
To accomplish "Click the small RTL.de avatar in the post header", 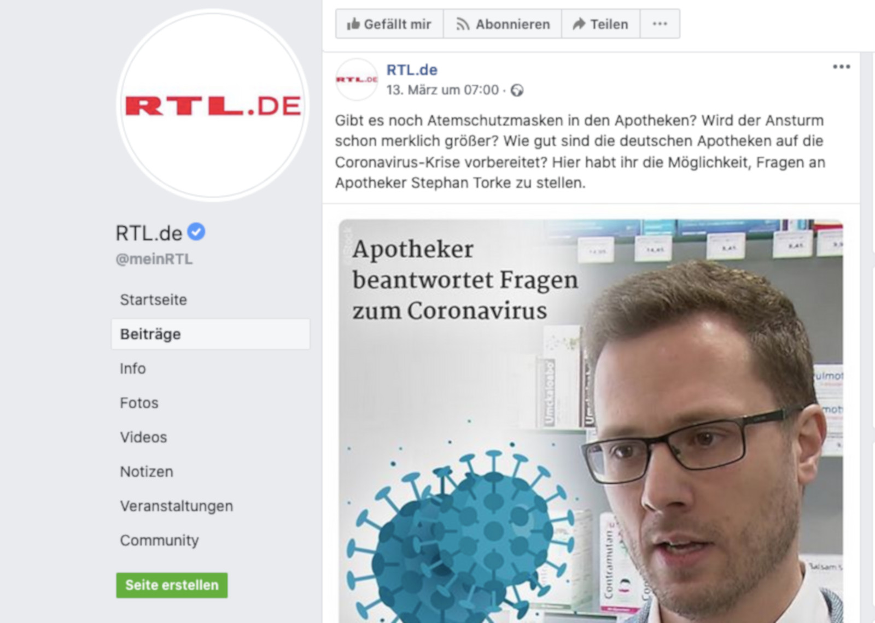I will tap(357, 80).
